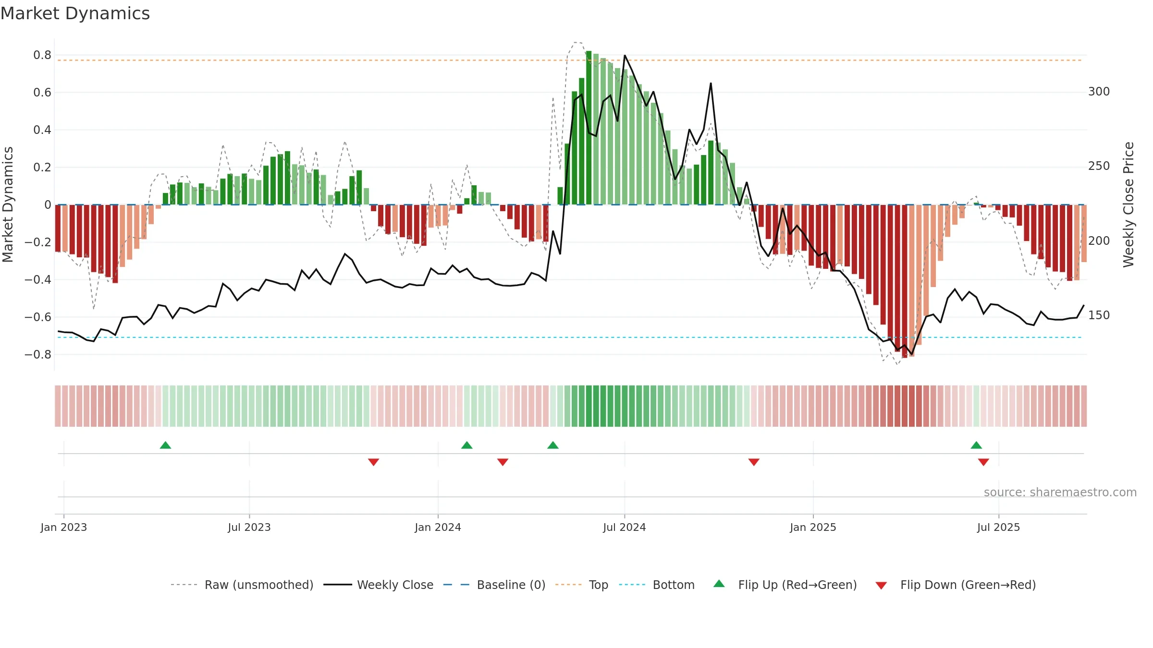1153x648 pixels.
Task: Click the Jul 2024 axis label
Action: pyautogui.click(x=625, y=527)
